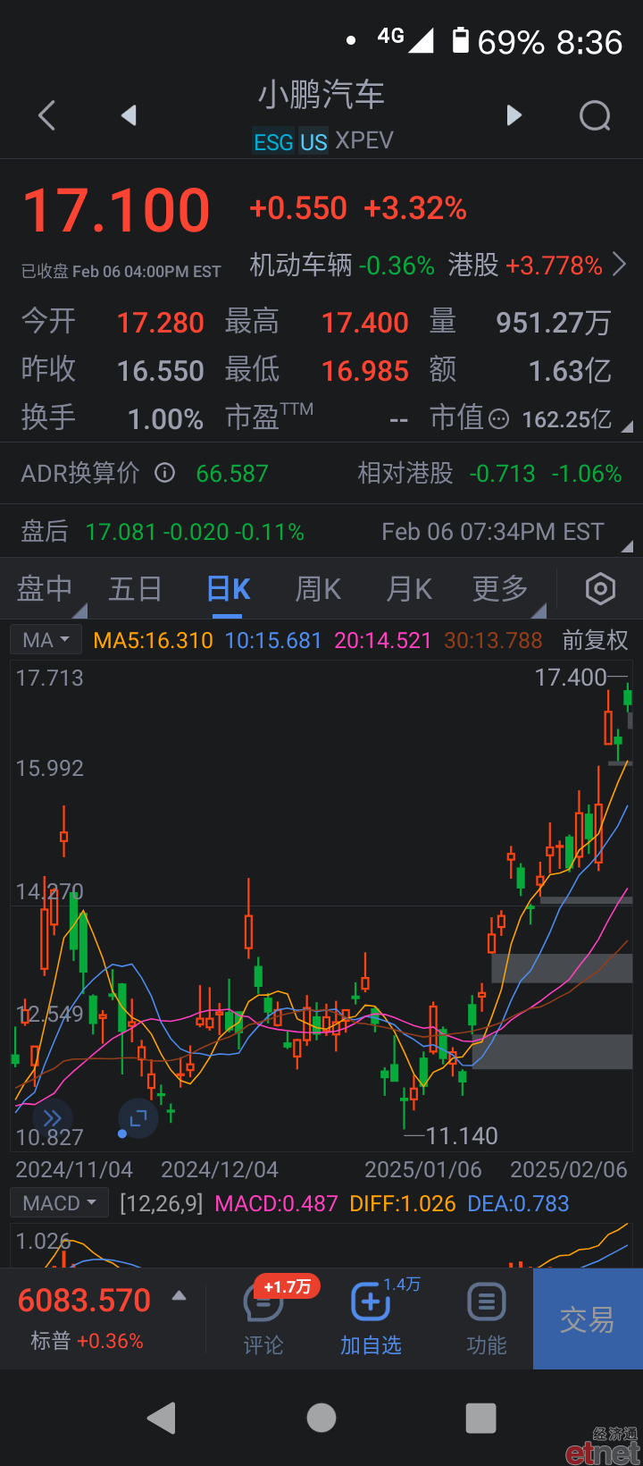
Task: Tap MA10 value 15.681
Action: pos(273,640)
